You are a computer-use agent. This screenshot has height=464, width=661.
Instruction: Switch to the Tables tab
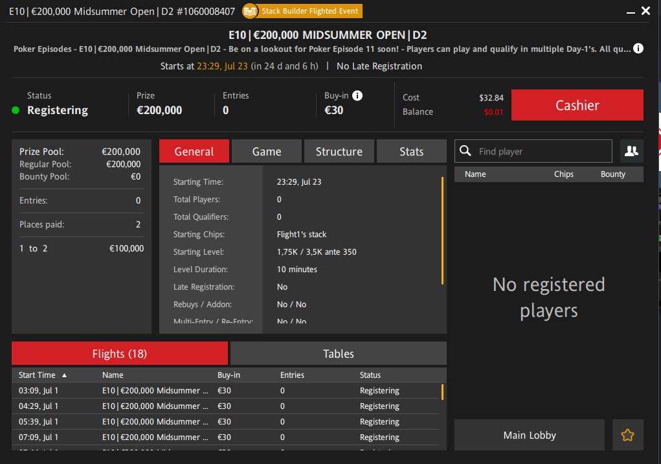[338, 353]
